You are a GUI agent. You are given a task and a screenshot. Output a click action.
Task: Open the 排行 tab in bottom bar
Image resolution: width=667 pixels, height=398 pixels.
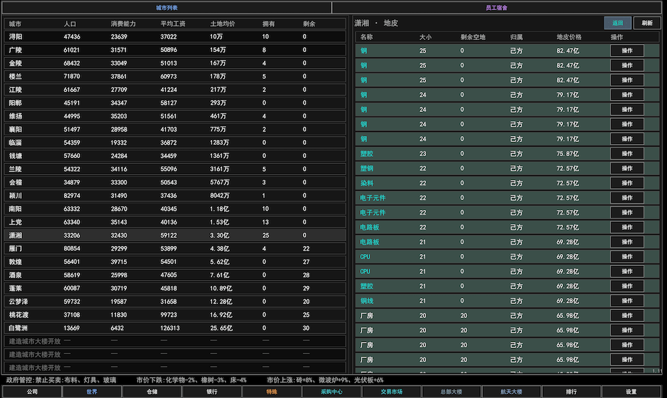pyautogui.click(x=571, y=391)
